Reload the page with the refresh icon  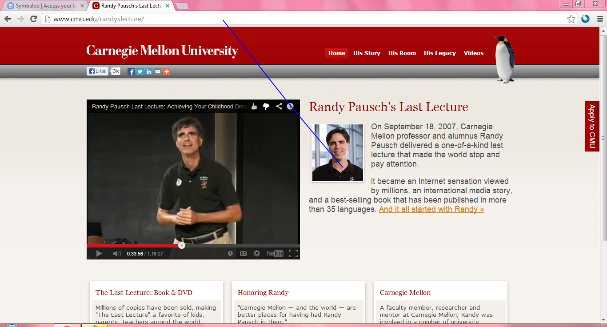33,19
